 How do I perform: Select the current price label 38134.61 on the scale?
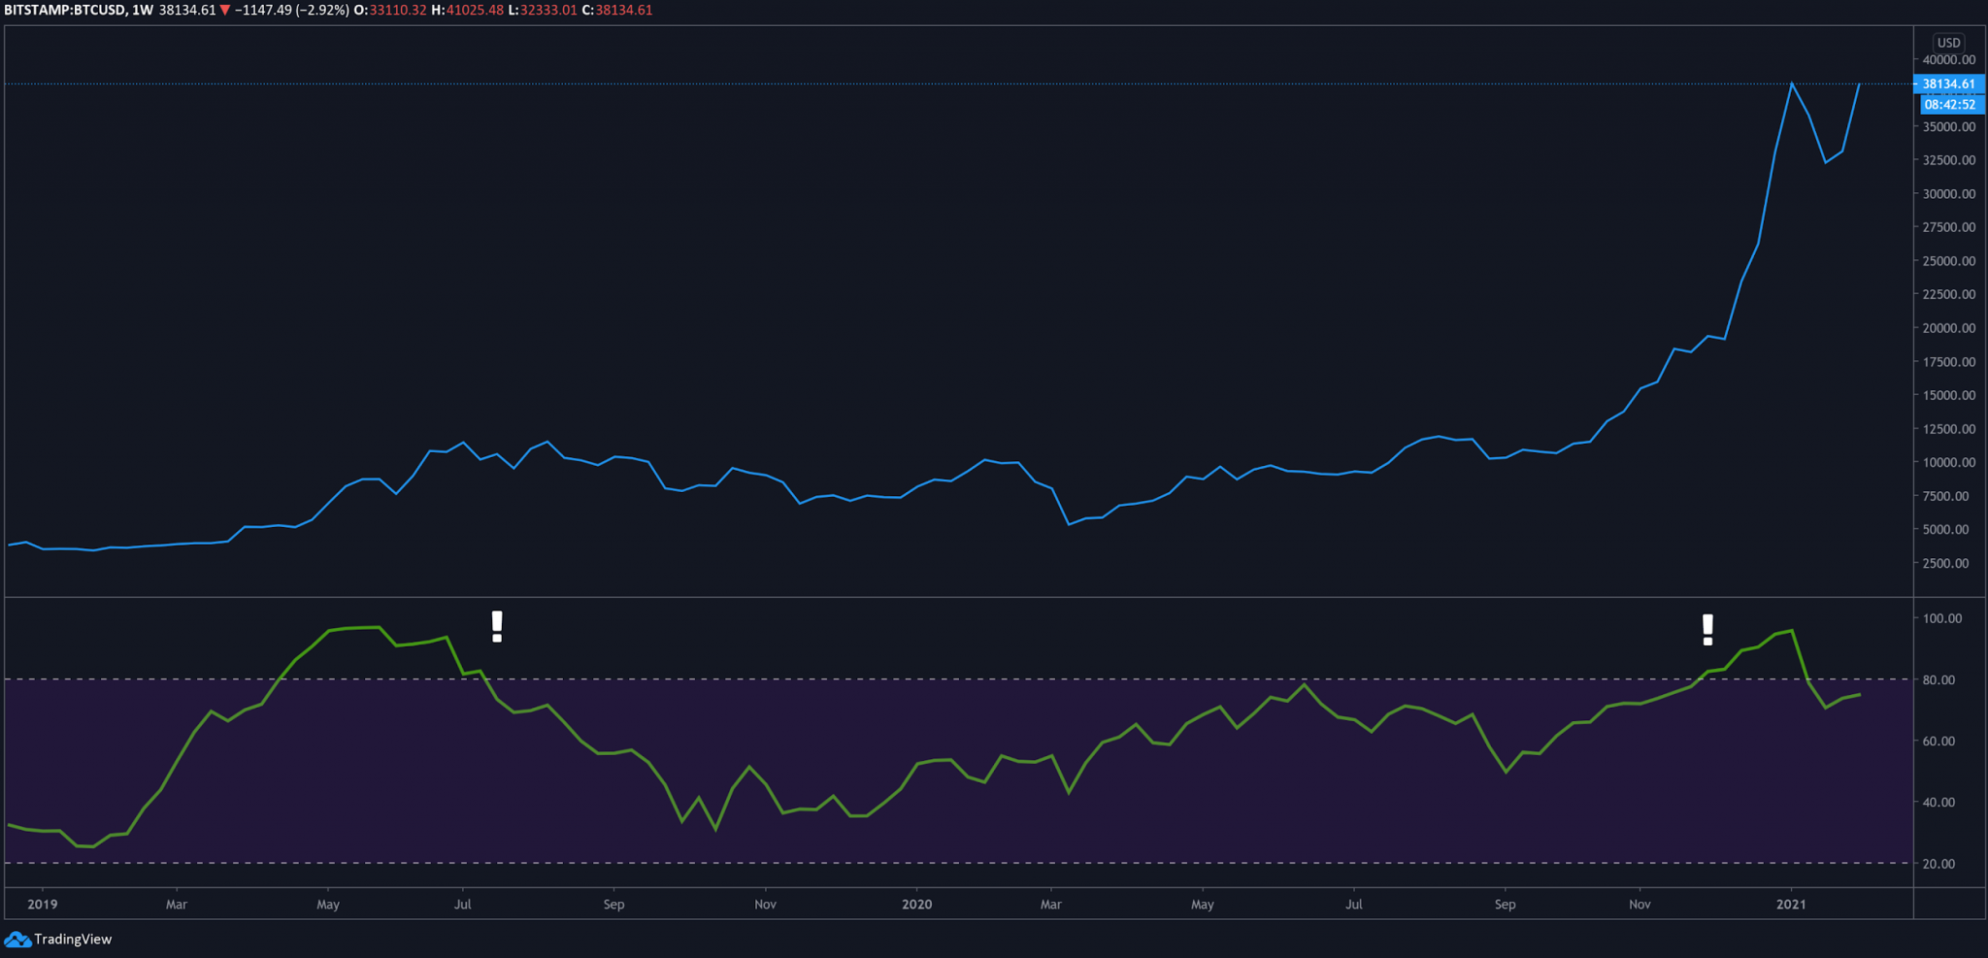click(1949, 84)
